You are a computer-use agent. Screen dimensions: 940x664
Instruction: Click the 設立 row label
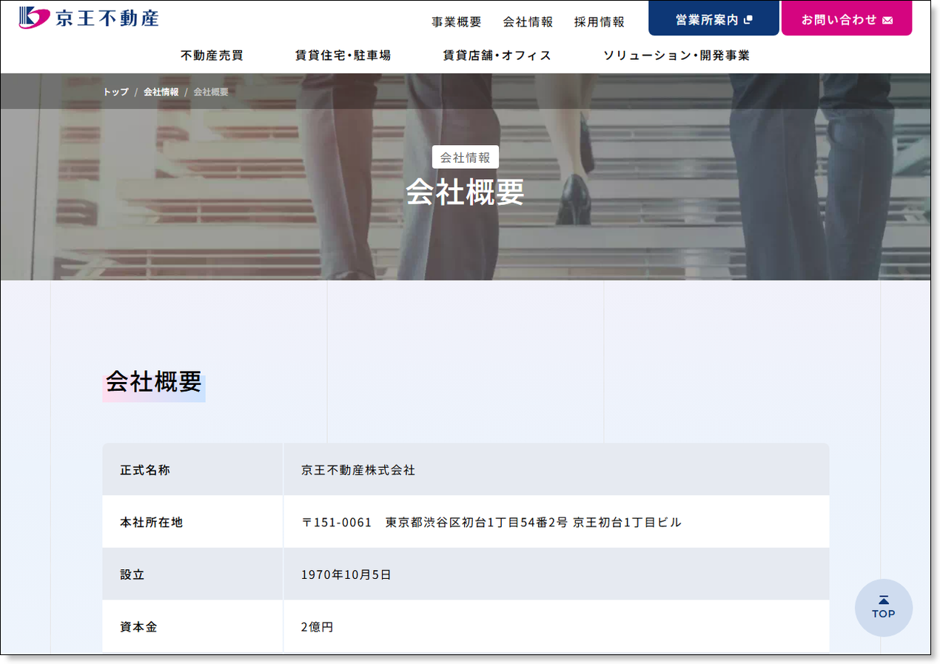[192, 574]
